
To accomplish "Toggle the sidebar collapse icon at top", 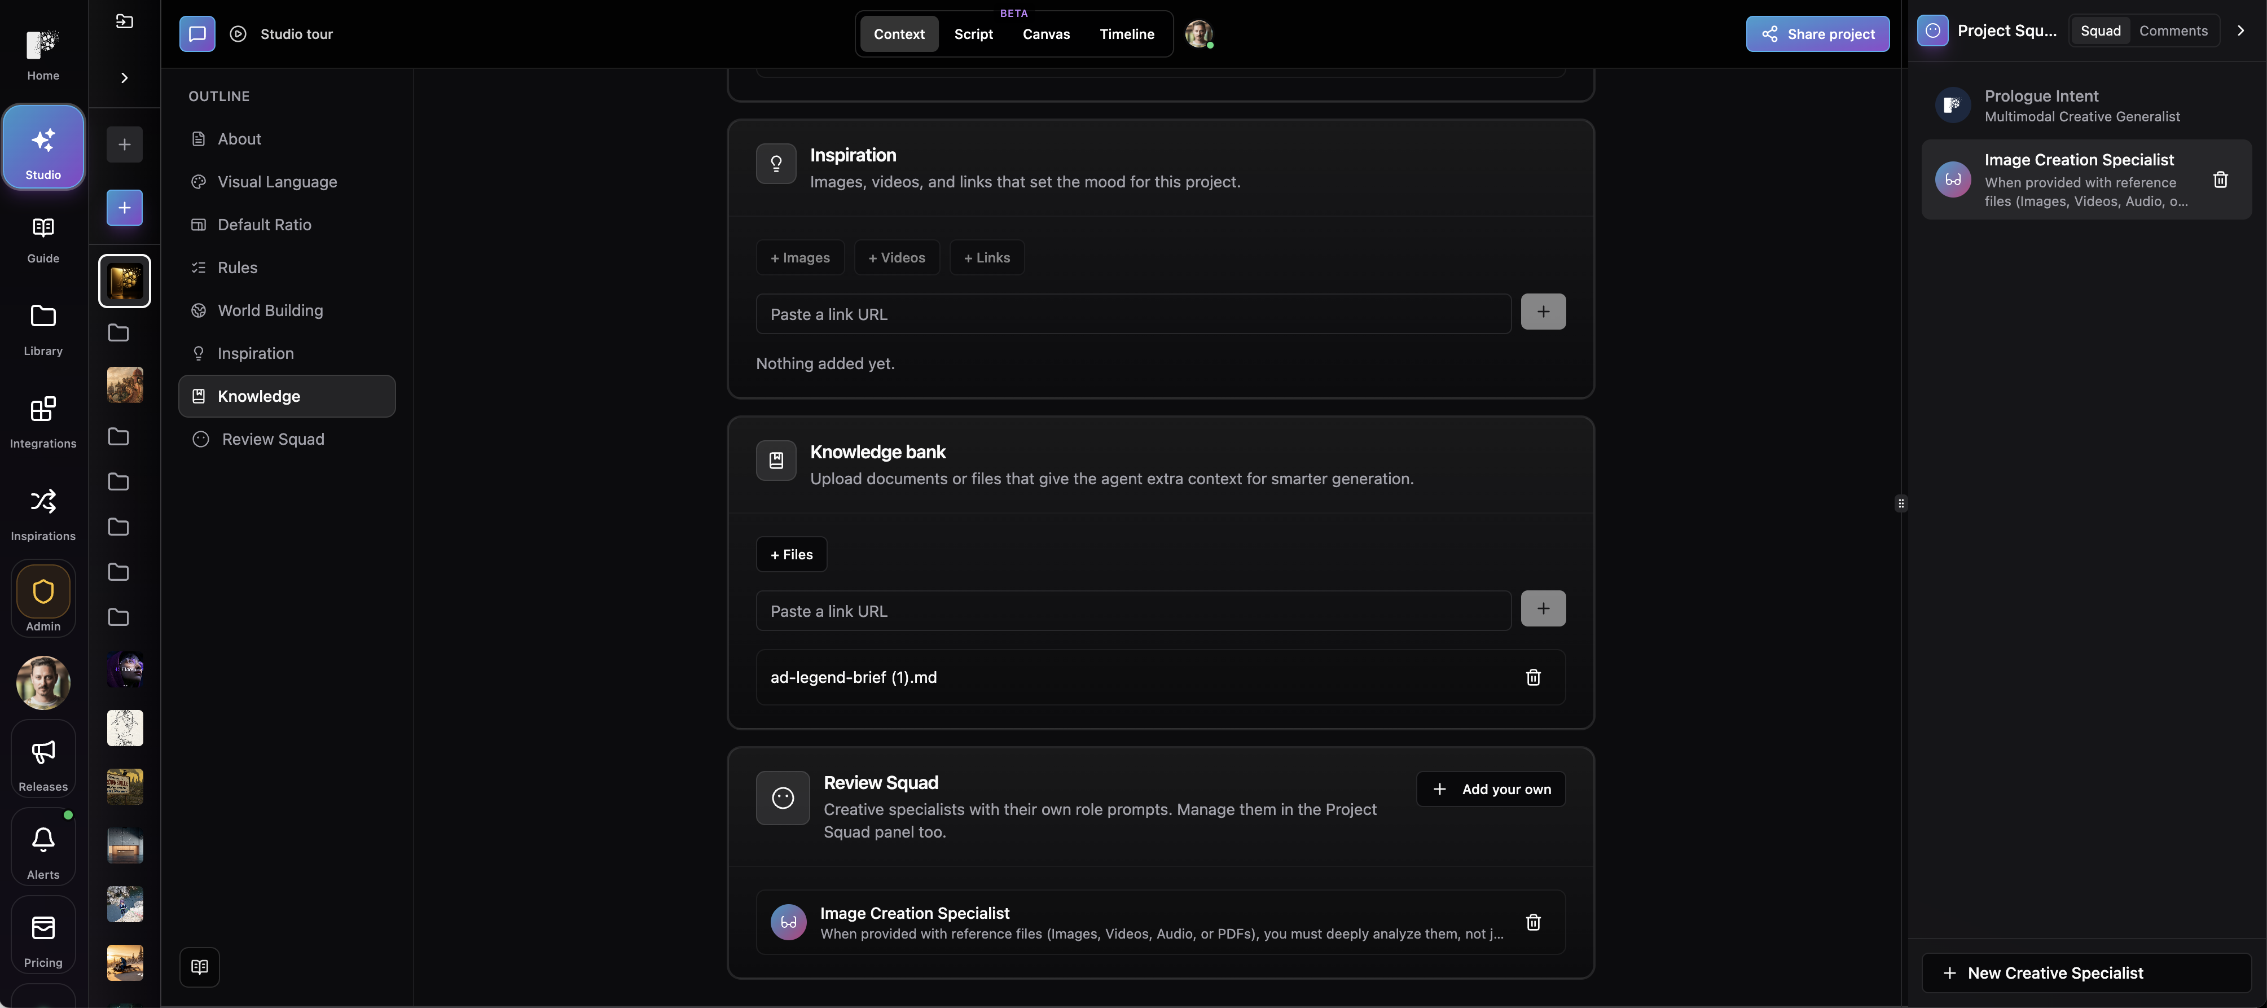I will [x=124, y=21].
